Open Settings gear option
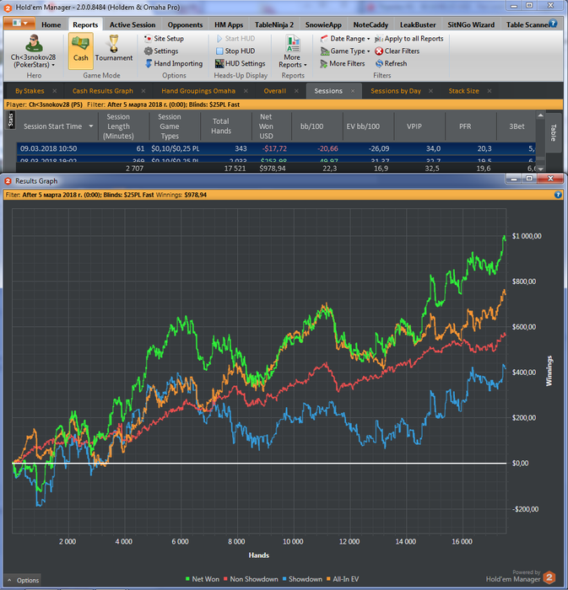568x590 pixels. point(161,51)
